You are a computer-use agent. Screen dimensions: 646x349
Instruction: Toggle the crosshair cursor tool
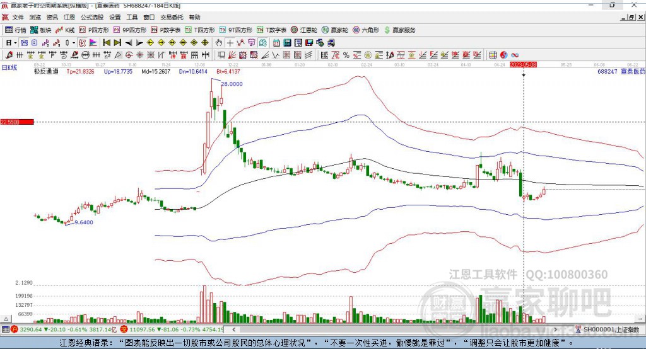click(x=230, y=42)
